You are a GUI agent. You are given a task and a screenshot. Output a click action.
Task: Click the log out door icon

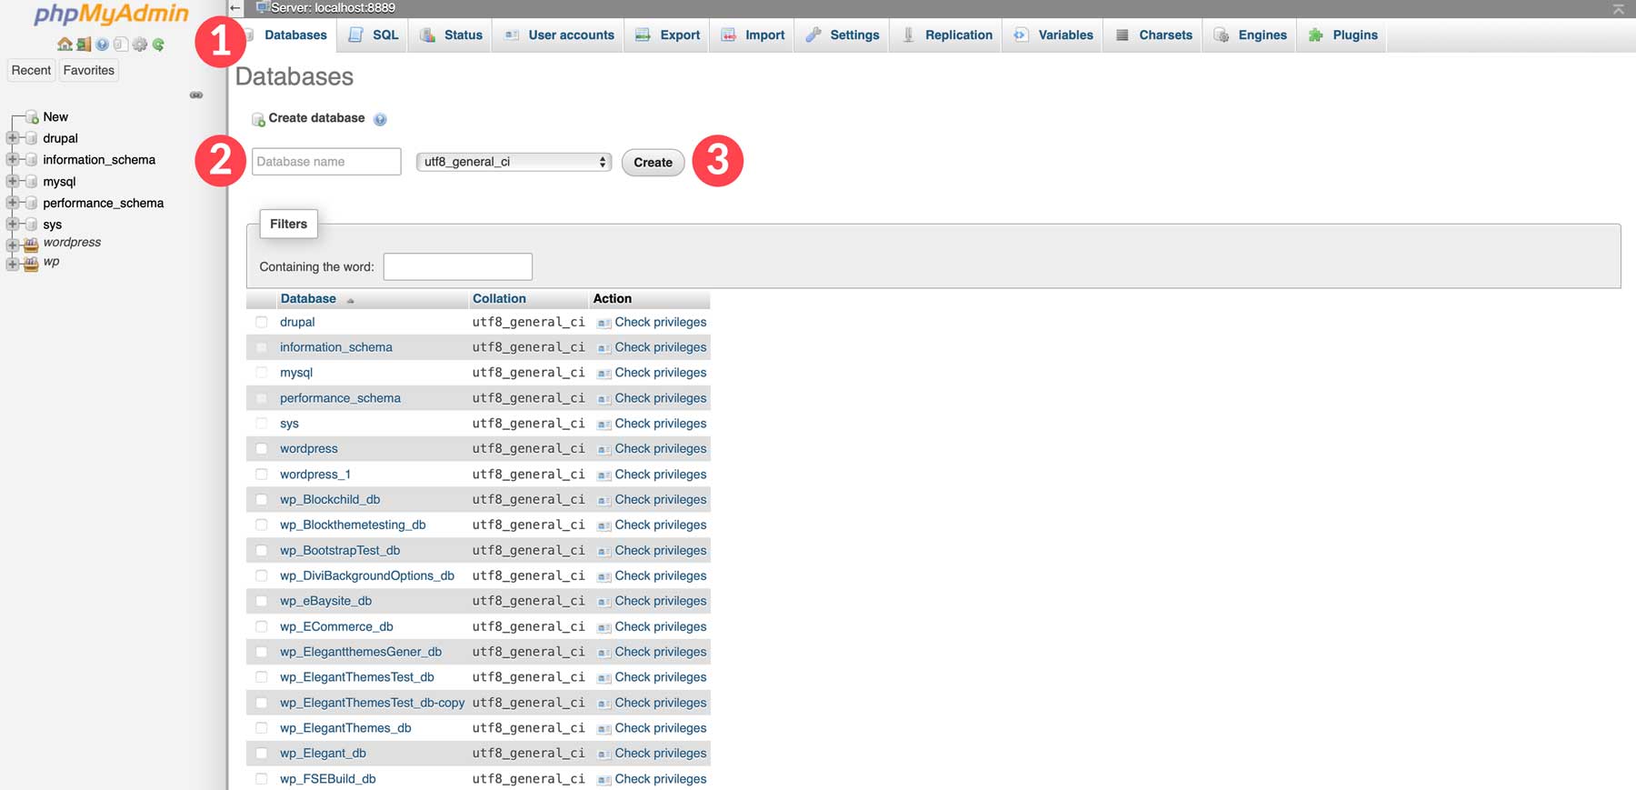84,45
